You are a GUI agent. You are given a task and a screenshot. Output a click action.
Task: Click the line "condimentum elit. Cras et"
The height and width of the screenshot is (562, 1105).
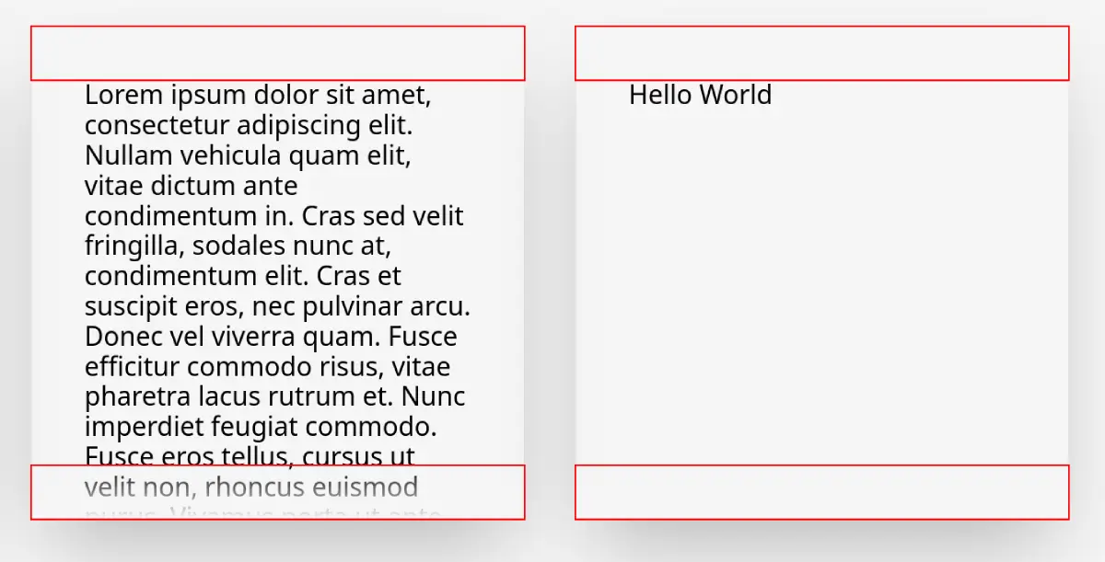tap(243, 276)
